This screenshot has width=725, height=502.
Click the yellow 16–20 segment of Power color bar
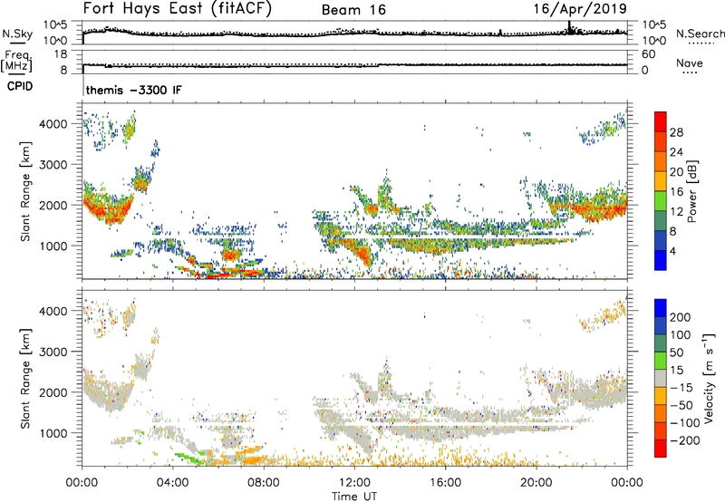[x=661, y=181]
